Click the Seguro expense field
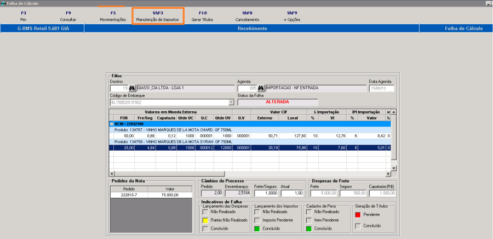Screen dimensions: 493x239 tap(353, 193)
